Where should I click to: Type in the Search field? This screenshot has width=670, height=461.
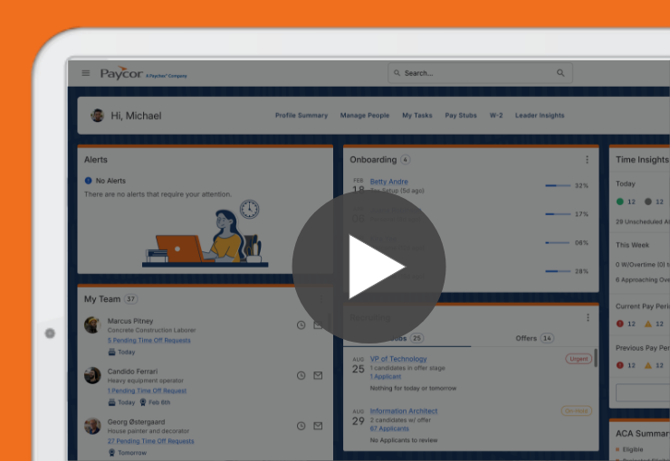click(475, 73)
